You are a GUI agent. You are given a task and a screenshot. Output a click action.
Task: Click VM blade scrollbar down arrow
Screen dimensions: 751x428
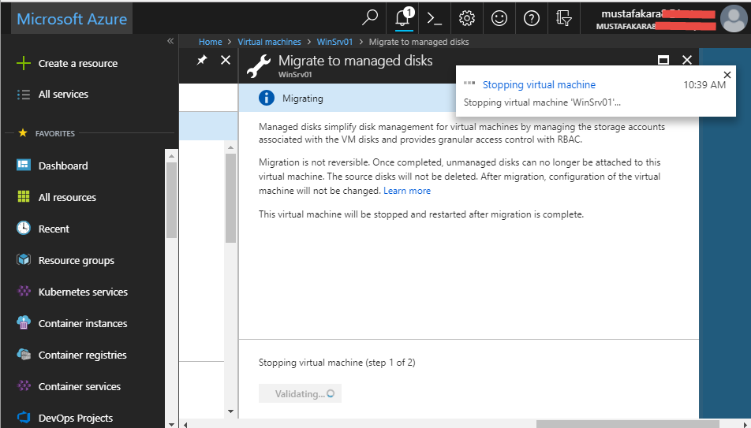click(x=230, y=411)
